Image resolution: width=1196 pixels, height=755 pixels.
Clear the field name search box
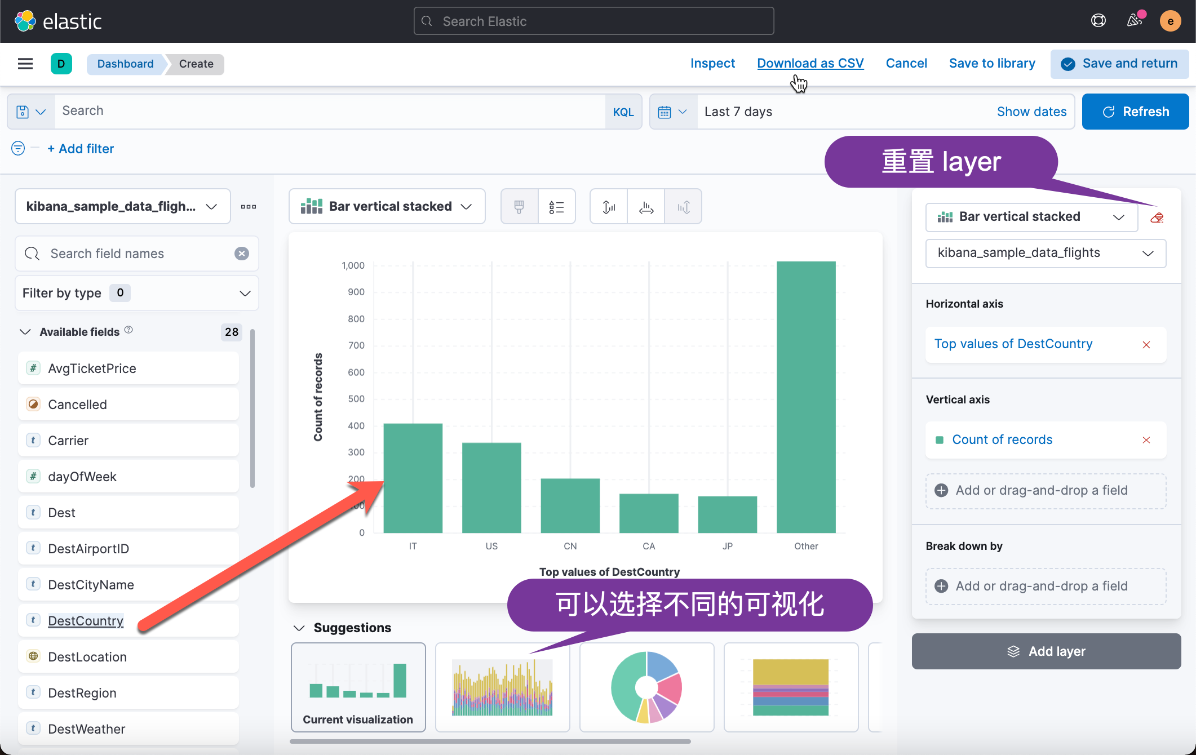tap(242, 254)
